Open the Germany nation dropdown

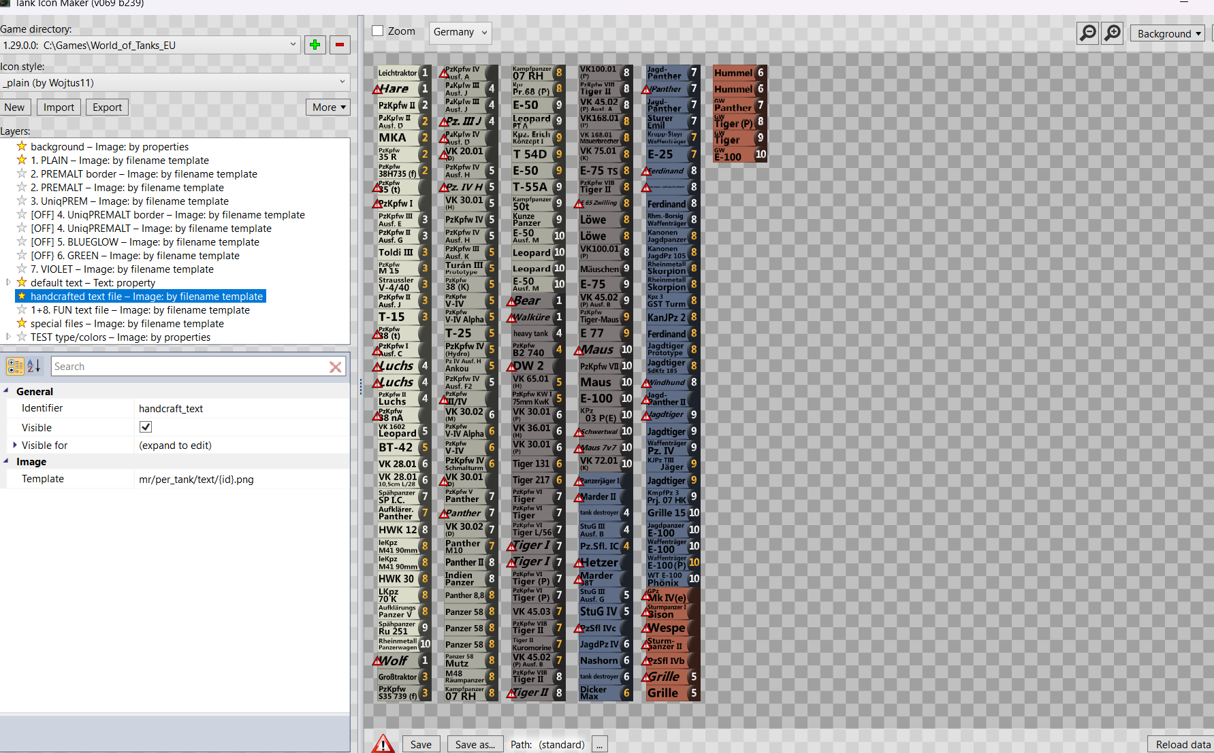click(x=460, y=32)
